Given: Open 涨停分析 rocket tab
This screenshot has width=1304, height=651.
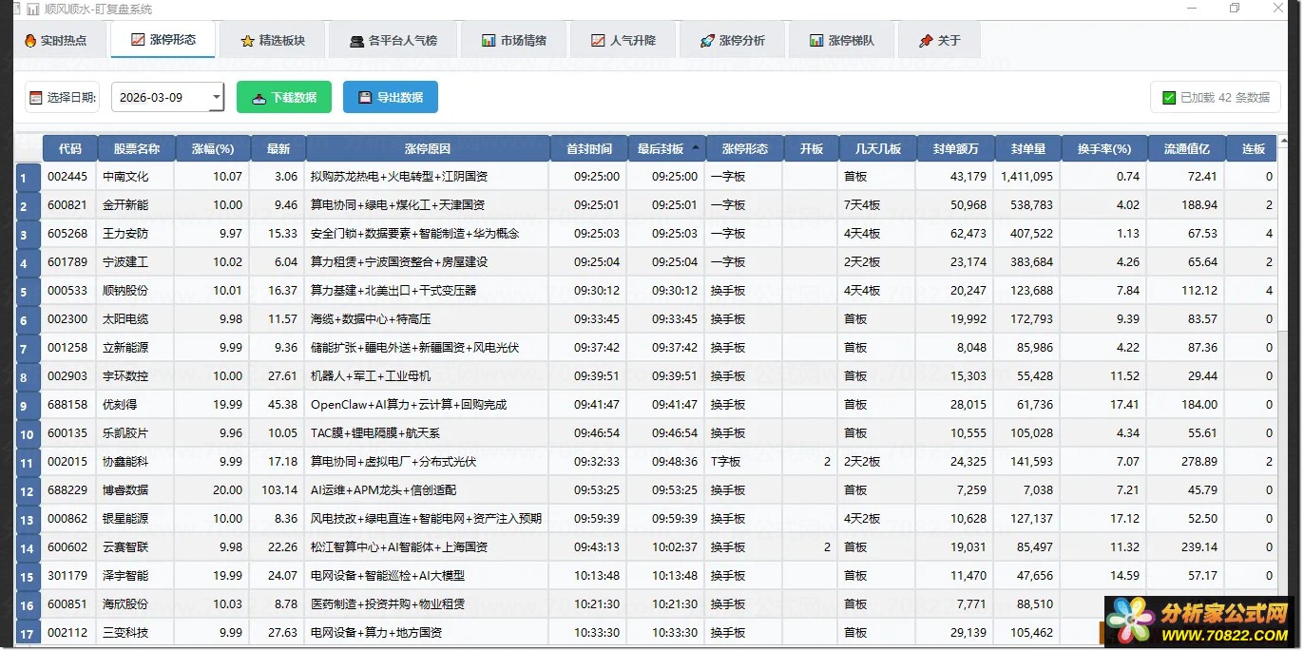Looking at the screenshot, I should [x=731, y=41].
